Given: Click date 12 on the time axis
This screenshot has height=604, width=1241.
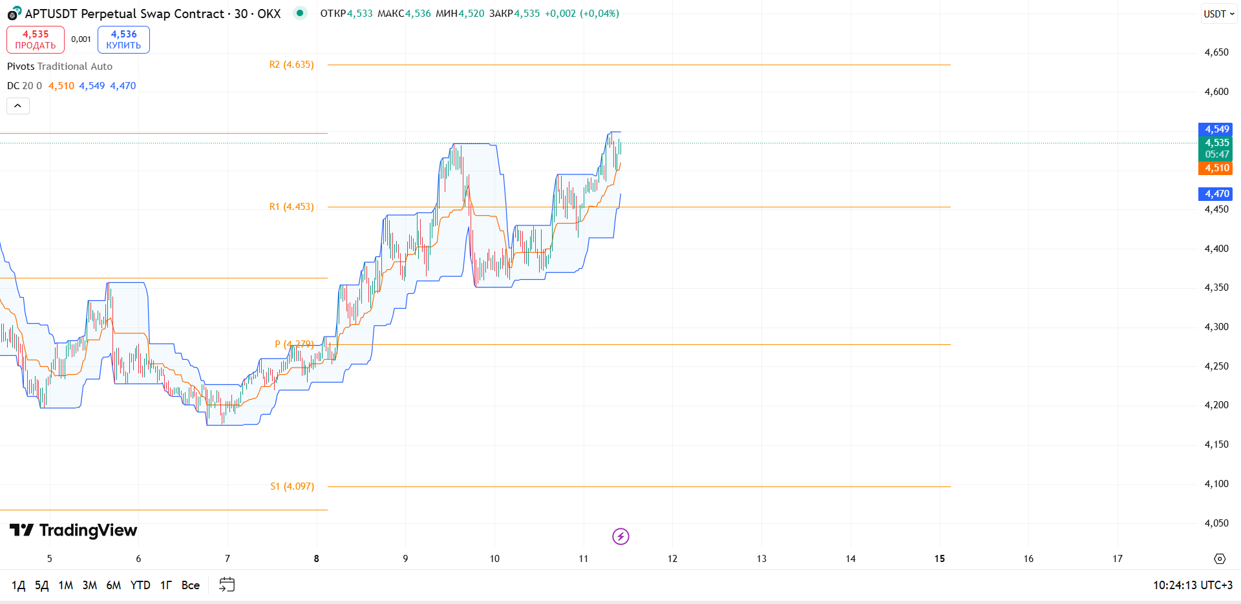Looking at the screenshot, I should [x=673, y=559].
